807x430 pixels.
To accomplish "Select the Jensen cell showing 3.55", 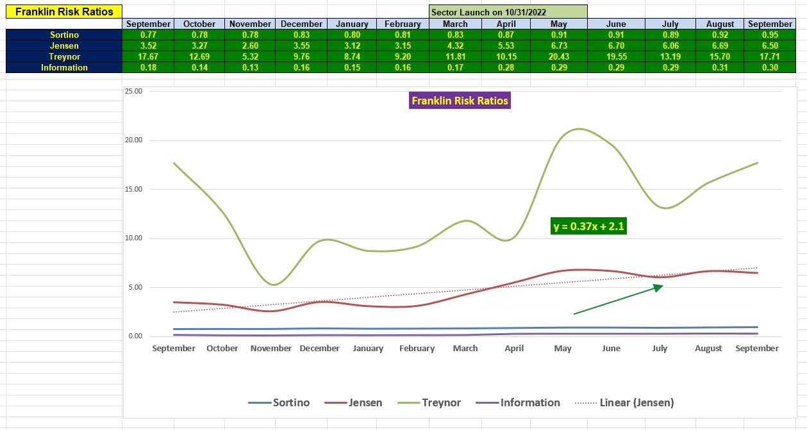I will click(x=301, y=45).
